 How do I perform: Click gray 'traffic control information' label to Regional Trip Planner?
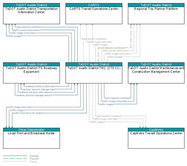(x=115, y=51)
